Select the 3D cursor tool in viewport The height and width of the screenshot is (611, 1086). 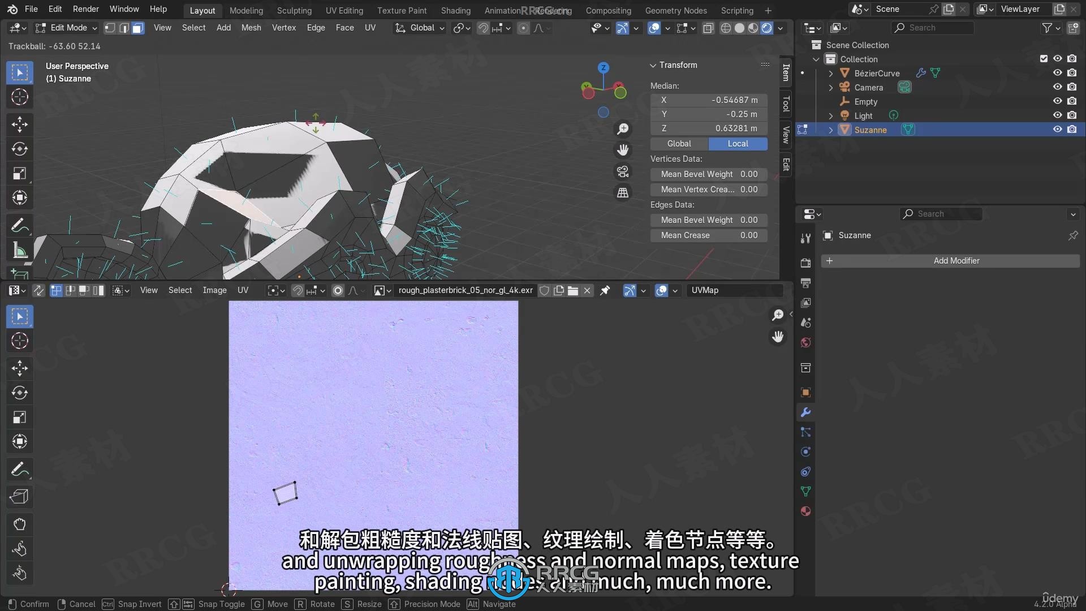[20, 97]
